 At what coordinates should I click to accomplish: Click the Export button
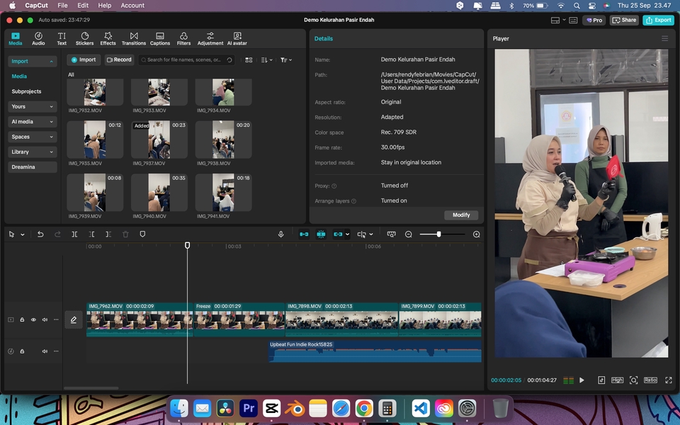pos(658,20)
